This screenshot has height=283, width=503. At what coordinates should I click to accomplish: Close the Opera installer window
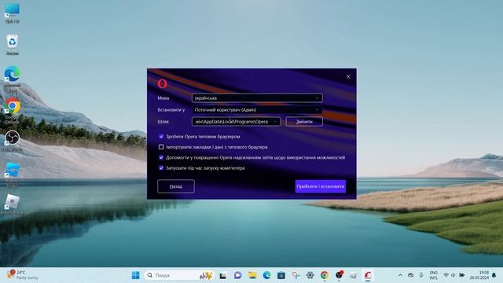tap(348, 77)
